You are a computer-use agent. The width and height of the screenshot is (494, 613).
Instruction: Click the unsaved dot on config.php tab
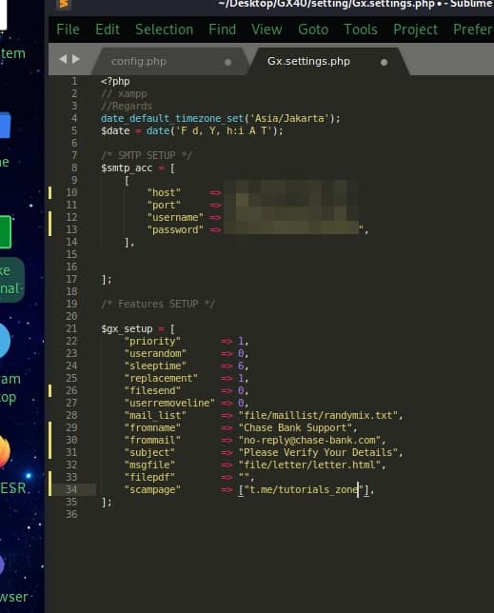pos(227,62)
